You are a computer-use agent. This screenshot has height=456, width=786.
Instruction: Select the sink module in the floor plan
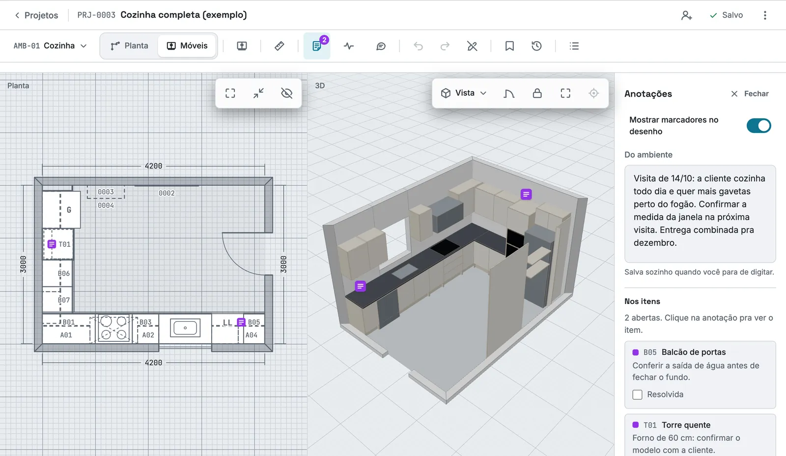(185, 328)
